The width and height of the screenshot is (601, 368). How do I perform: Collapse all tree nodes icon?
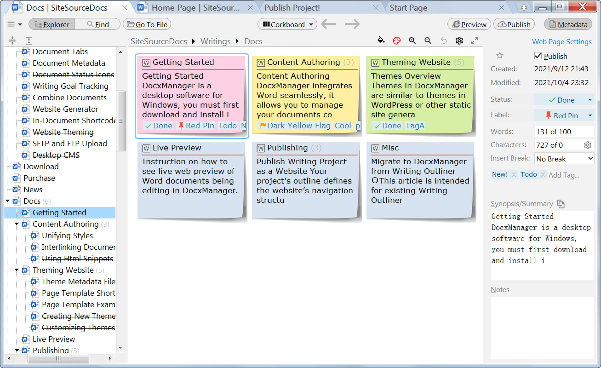(x=12, y=40)
